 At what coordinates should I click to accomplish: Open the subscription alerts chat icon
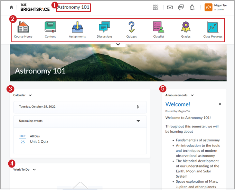(181, 7)
